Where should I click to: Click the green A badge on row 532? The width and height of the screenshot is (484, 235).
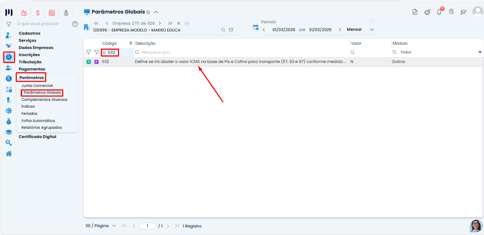pyautogui.click(x=89, y=62)
